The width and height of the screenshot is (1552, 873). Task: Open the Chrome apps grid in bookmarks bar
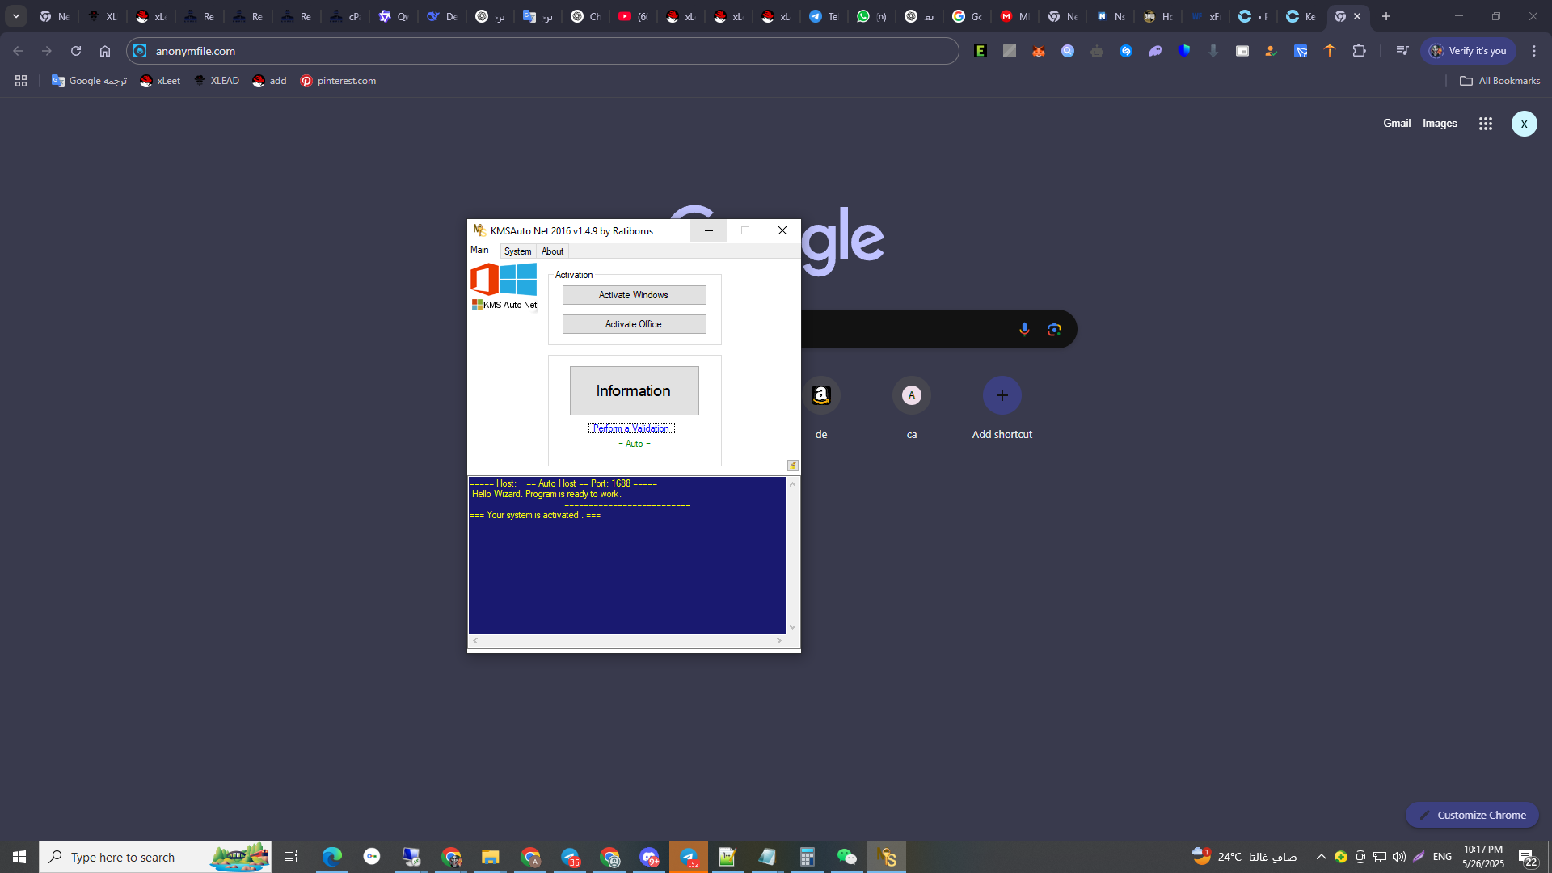click(x=21, y=81)
